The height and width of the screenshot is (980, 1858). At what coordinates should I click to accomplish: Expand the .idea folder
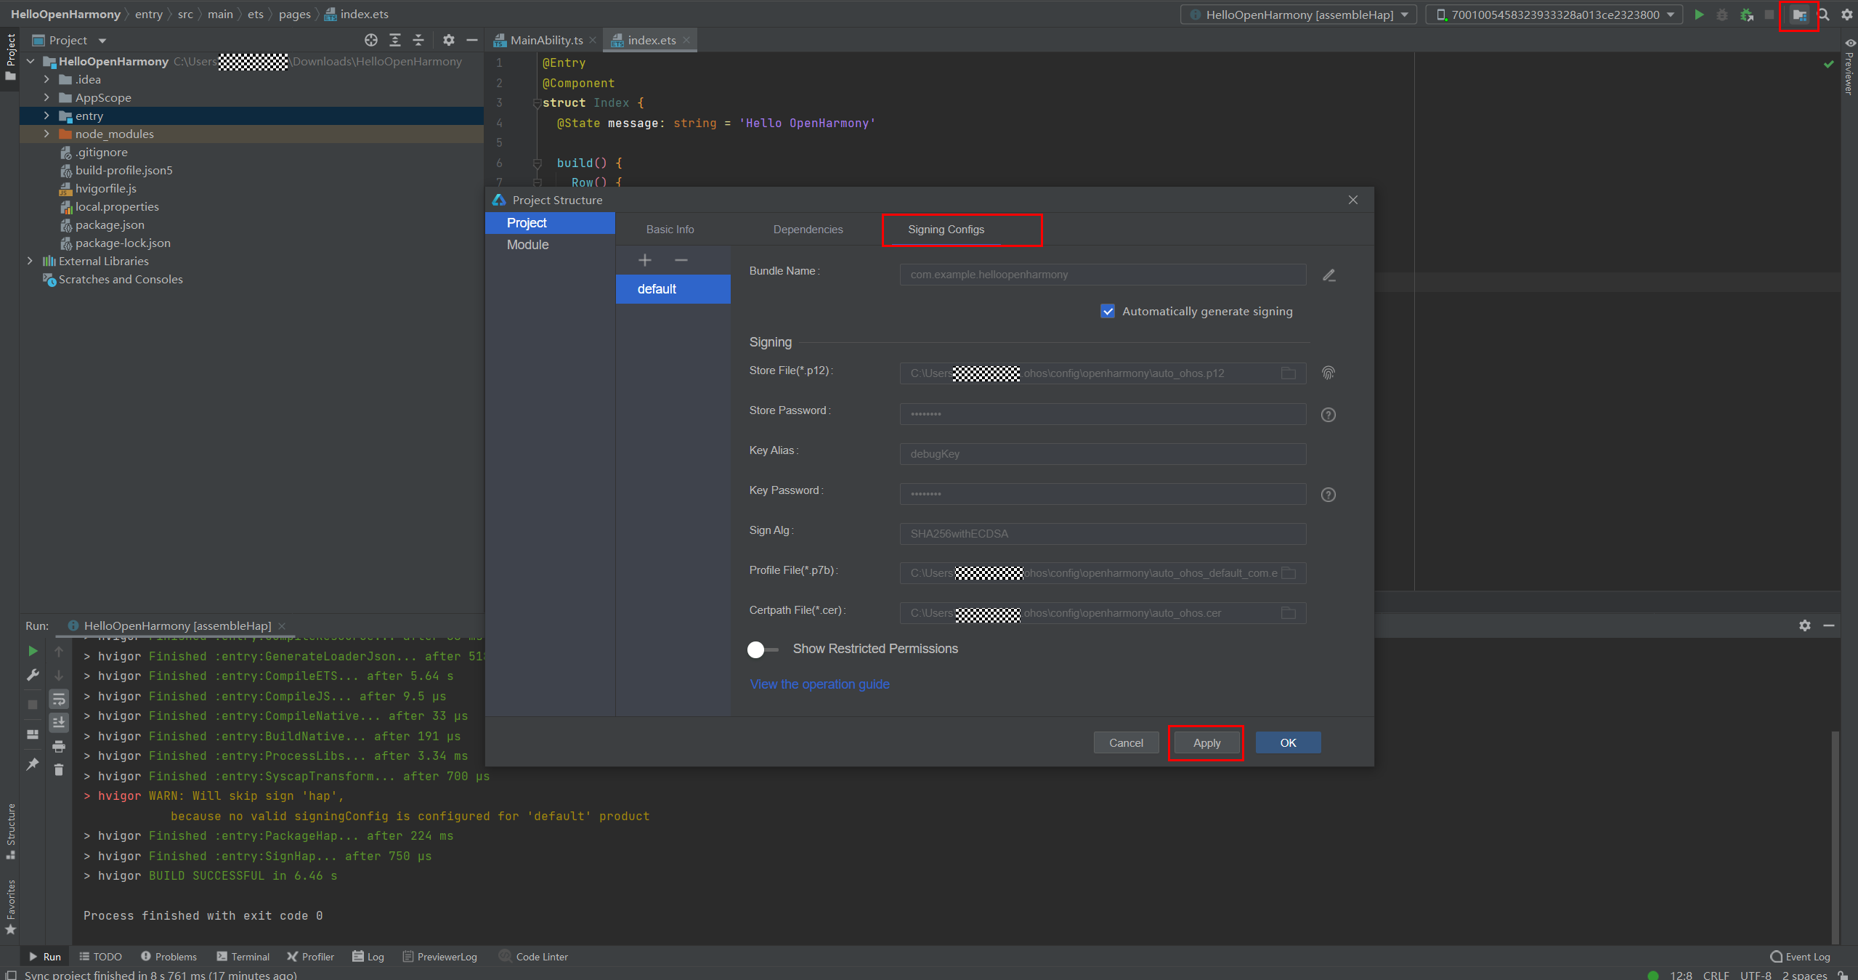pyautogui.click(x=46, y=80)
